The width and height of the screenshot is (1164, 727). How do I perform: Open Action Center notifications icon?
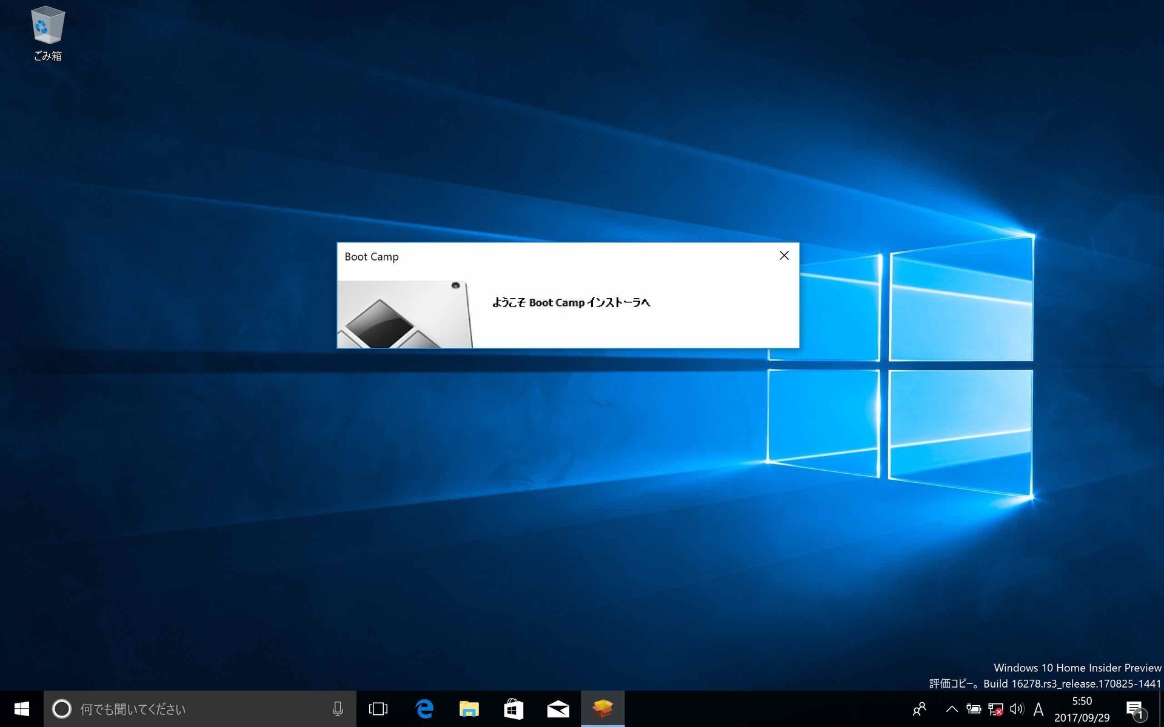coord(1135,709)
